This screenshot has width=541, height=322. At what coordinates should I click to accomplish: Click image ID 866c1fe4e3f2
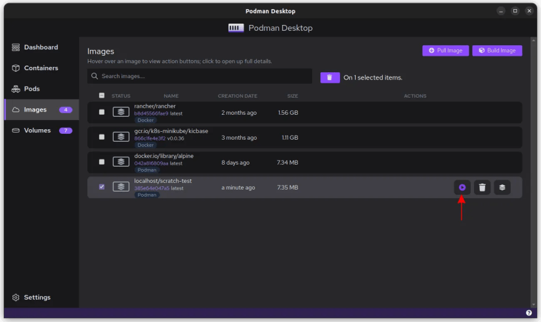pos(150,138)
